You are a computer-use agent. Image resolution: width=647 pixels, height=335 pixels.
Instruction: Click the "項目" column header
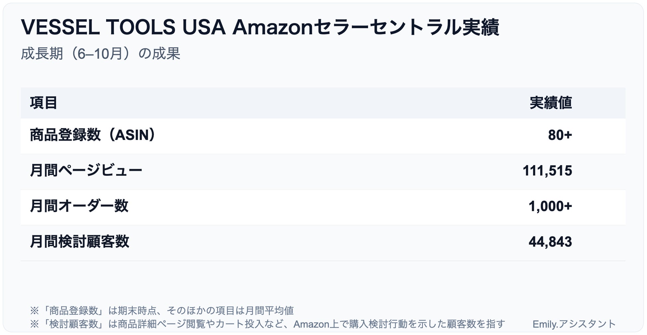43,103
